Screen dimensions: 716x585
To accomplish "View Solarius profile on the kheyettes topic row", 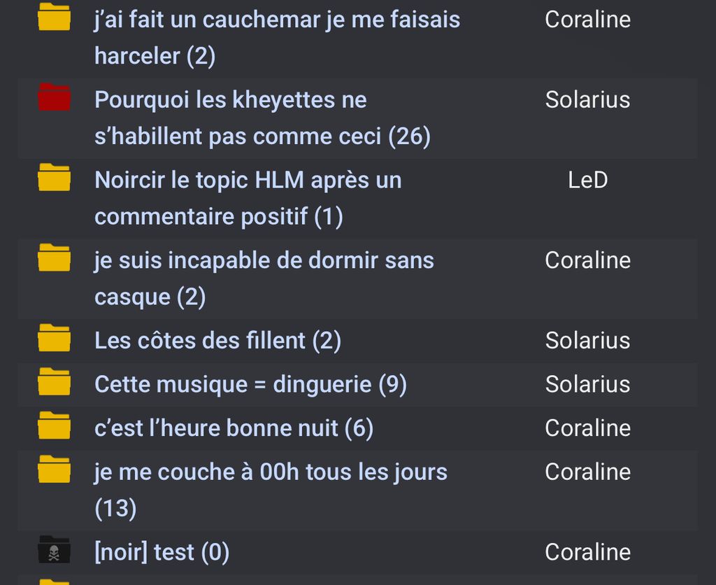I will tap(587, 100).
